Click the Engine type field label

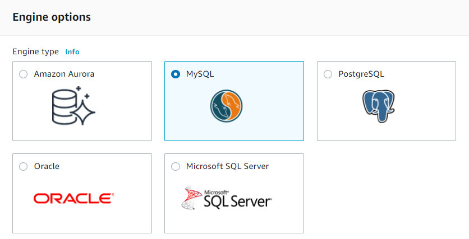(35, 51)
